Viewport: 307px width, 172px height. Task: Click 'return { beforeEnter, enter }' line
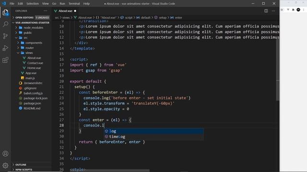coord(112,142)
